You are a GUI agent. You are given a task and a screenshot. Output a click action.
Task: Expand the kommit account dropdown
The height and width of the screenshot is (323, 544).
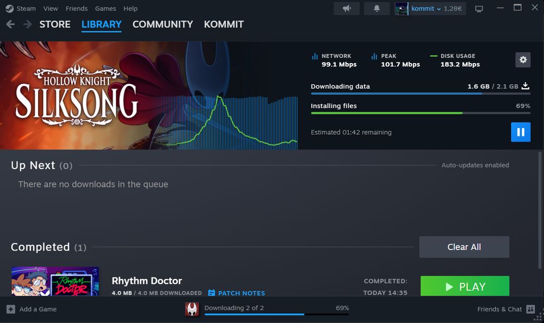click(438, 9)
